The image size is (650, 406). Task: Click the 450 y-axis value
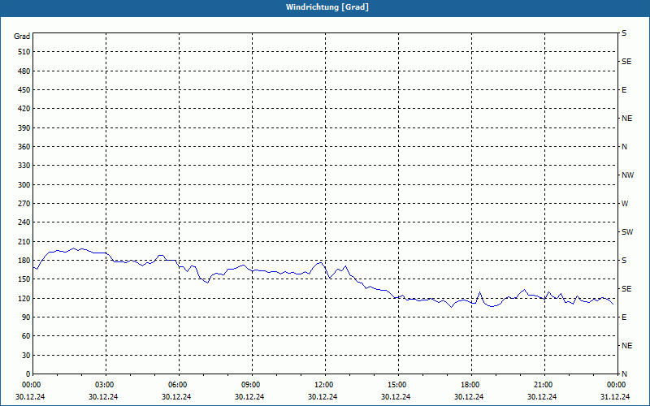point(24,90)
